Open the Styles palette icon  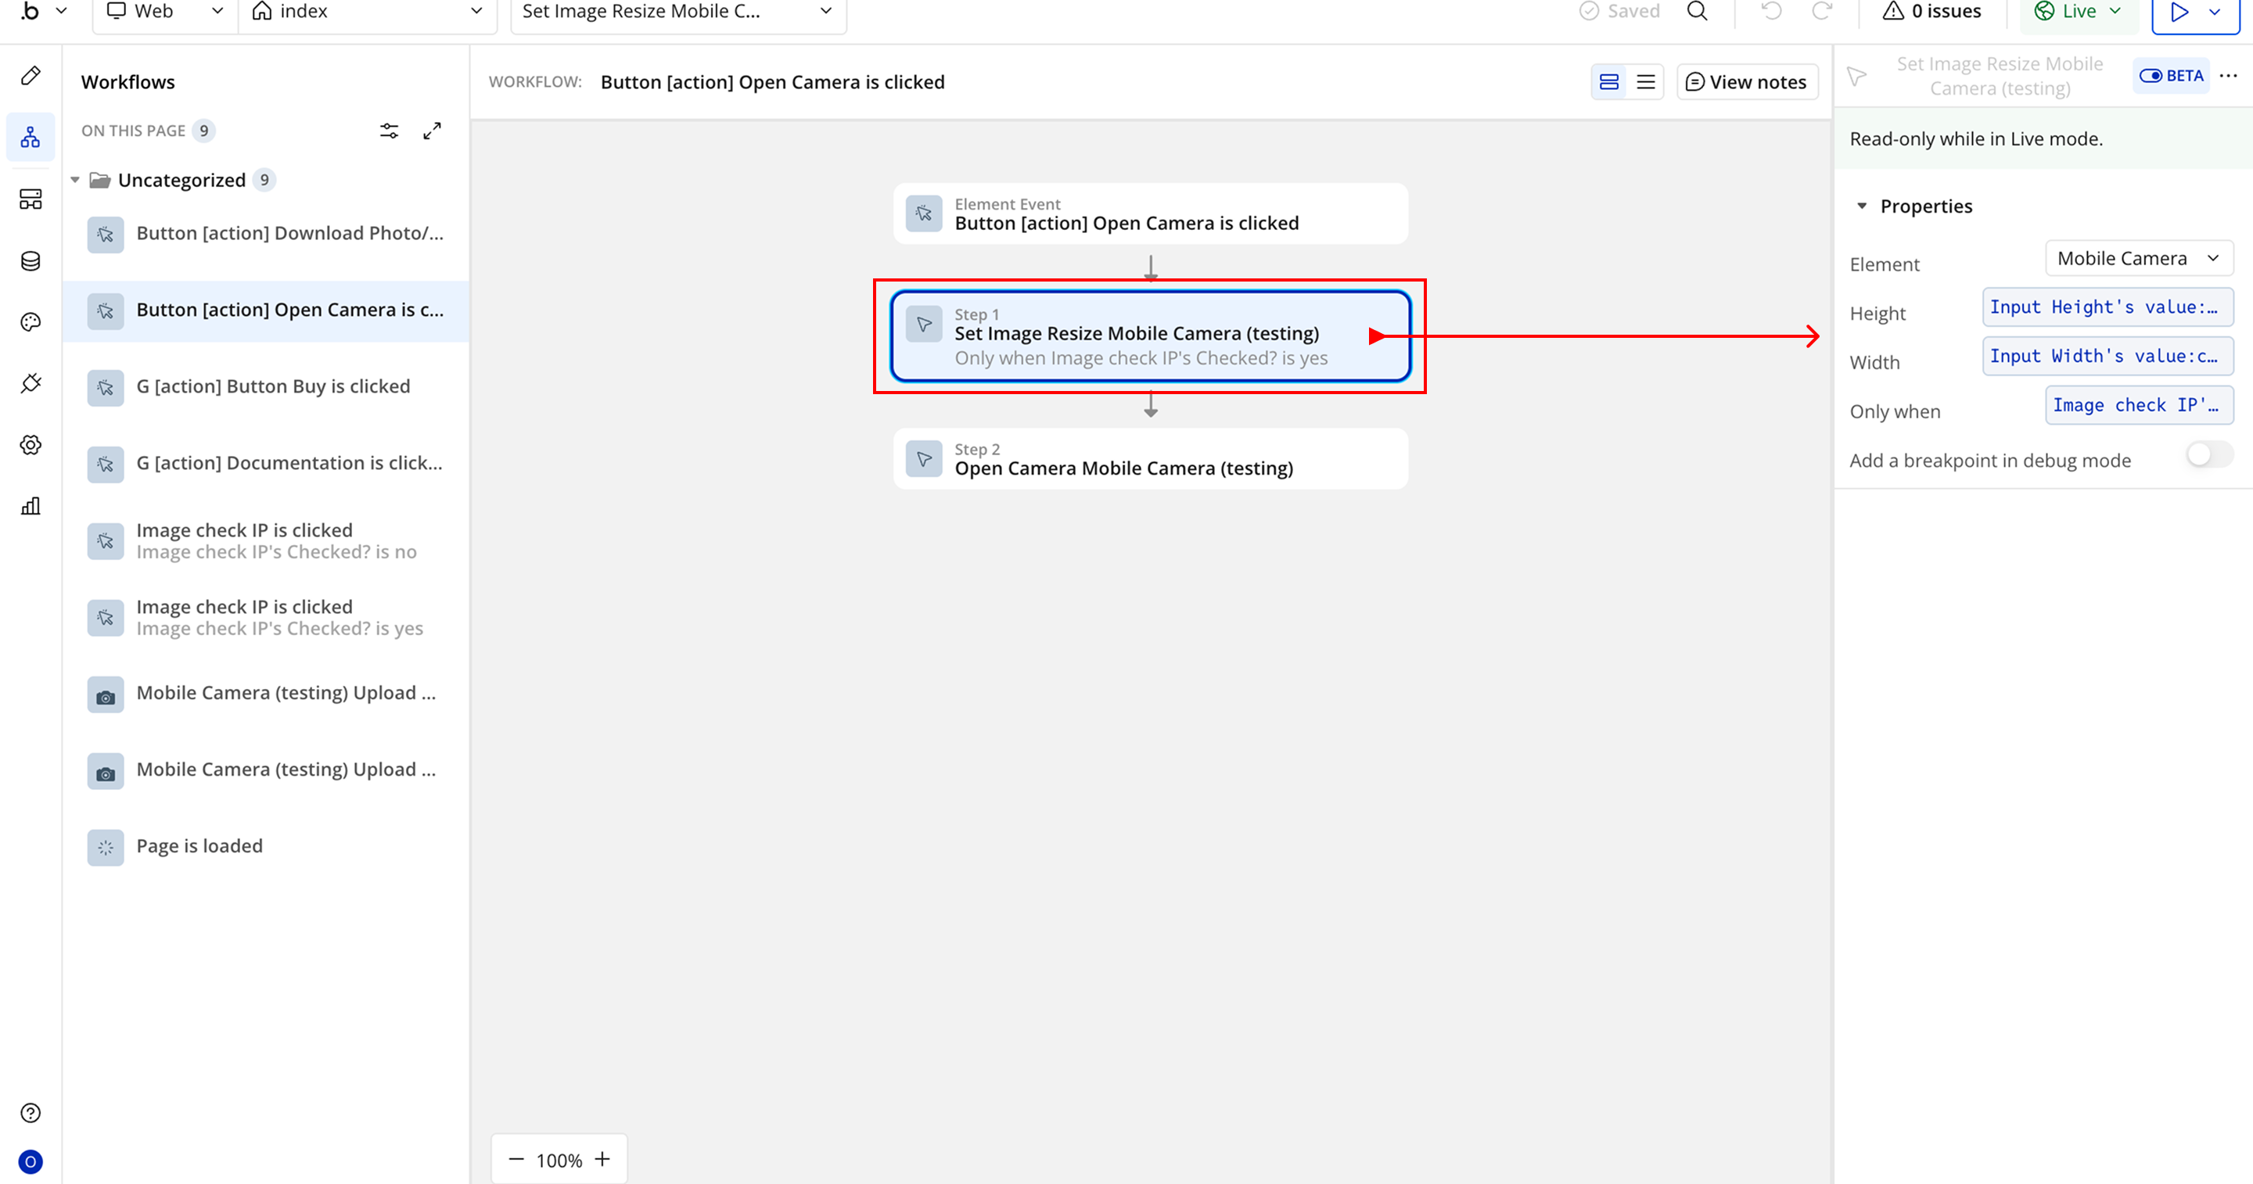coord(31,323)
